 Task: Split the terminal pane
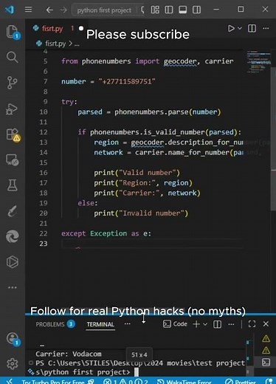(217, 324)
